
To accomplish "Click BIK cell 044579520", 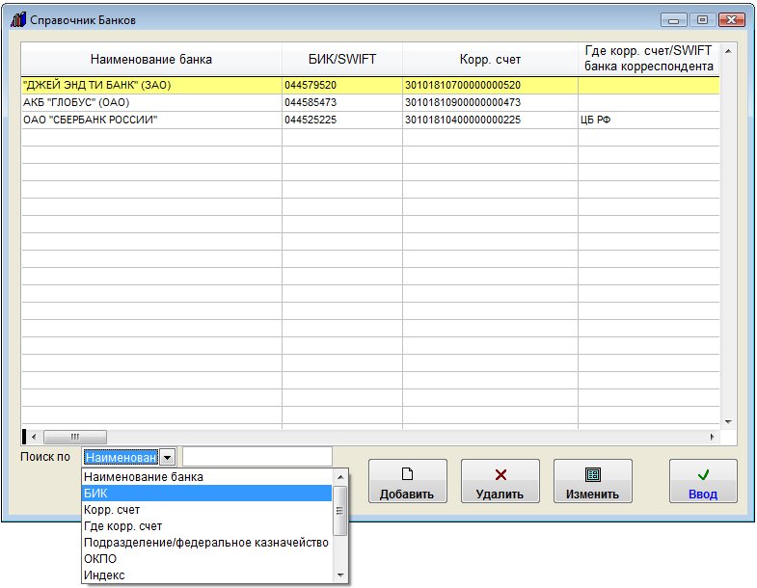I will click(341, 86).
